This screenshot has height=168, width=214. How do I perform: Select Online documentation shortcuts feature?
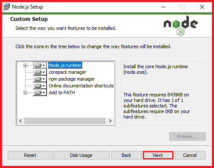81,86
